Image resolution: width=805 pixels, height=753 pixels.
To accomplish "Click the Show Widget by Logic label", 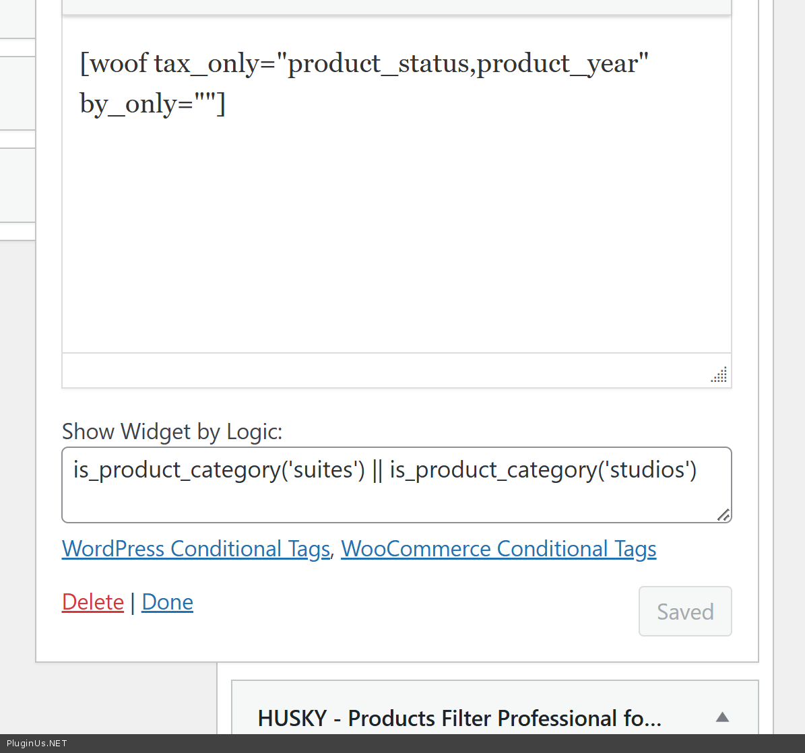I will [172, 432].
